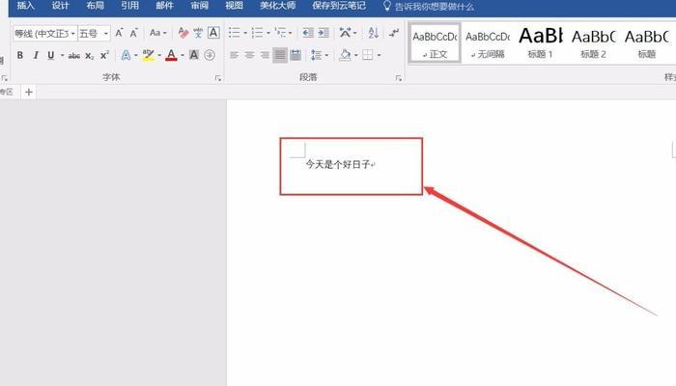Align text to the right

pyautogui.click(x=265, y=55)
